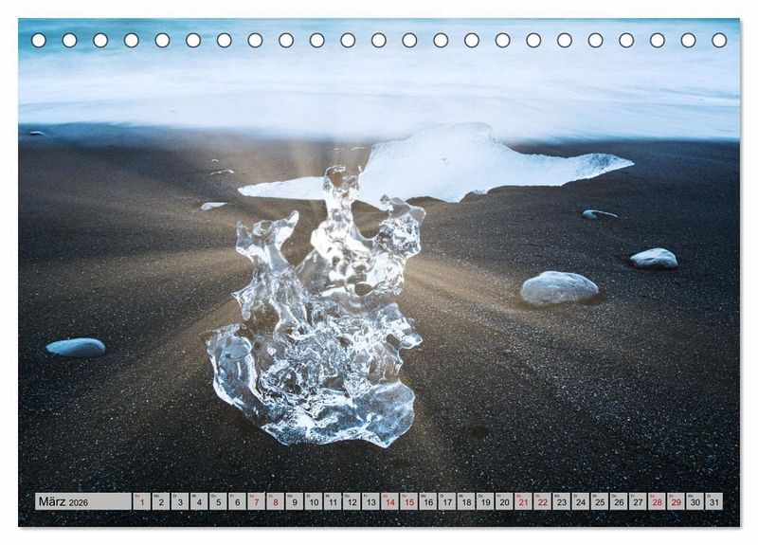Pick day 3 in the date row
Image resolution: width=758 pixels, height=545 pixels.
180,501
